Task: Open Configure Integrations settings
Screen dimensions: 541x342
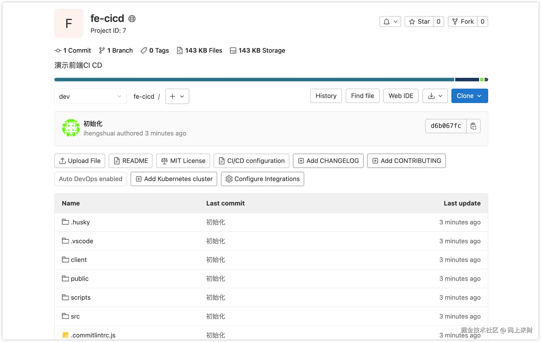Action: point(262,179)
